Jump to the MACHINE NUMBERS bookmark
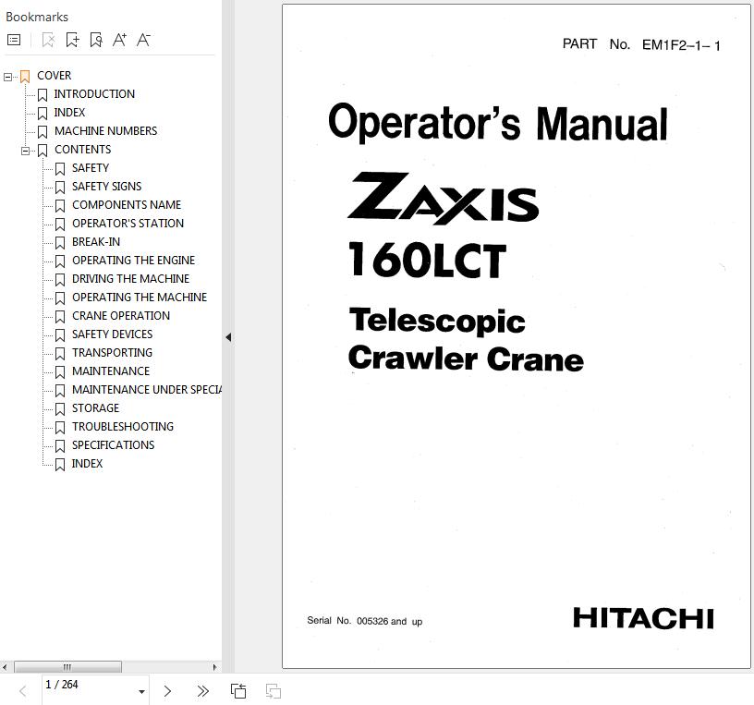Image resolution: width=754 pixels, height=705 pixels. pyautogui.click(x=105, y=131)
